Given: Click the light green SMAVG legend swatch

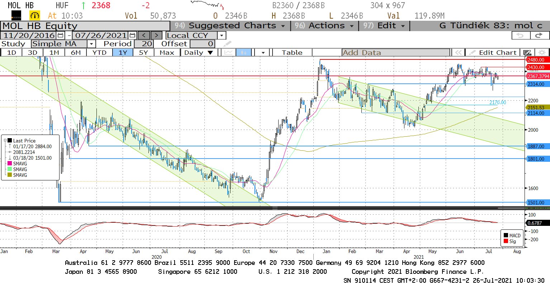Looking at the screenshot, I should 10,169.
